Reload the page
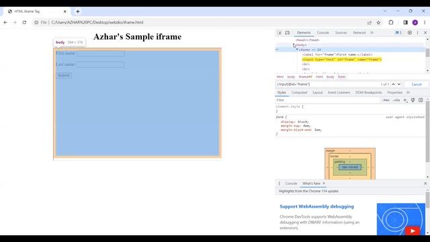Screen dimensions: 430x242 [24, 22]
